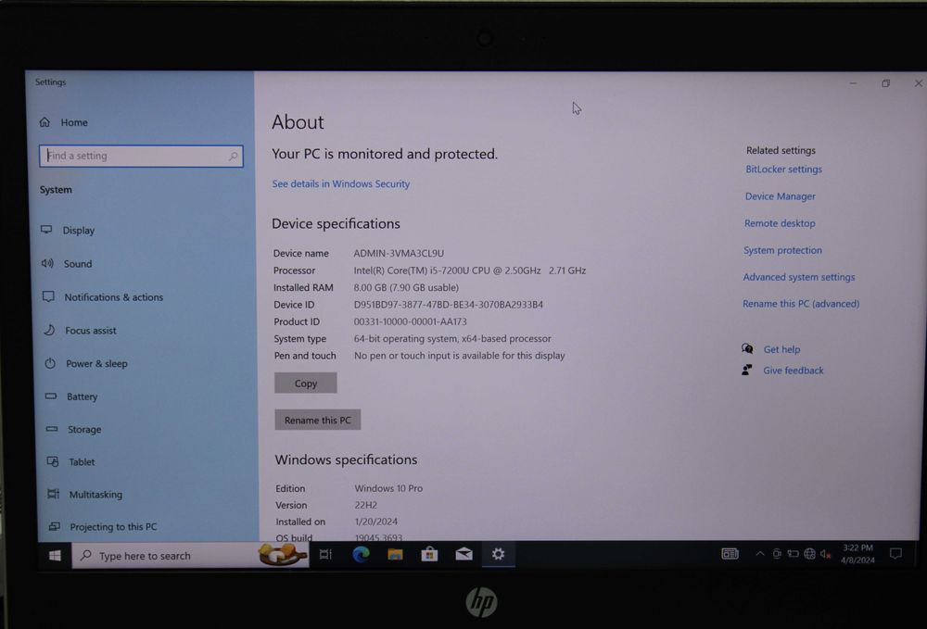The height and width of the screenshot is (629, 927).
Task: Open Remote desktop link
Action: click(x=780, y=223)
